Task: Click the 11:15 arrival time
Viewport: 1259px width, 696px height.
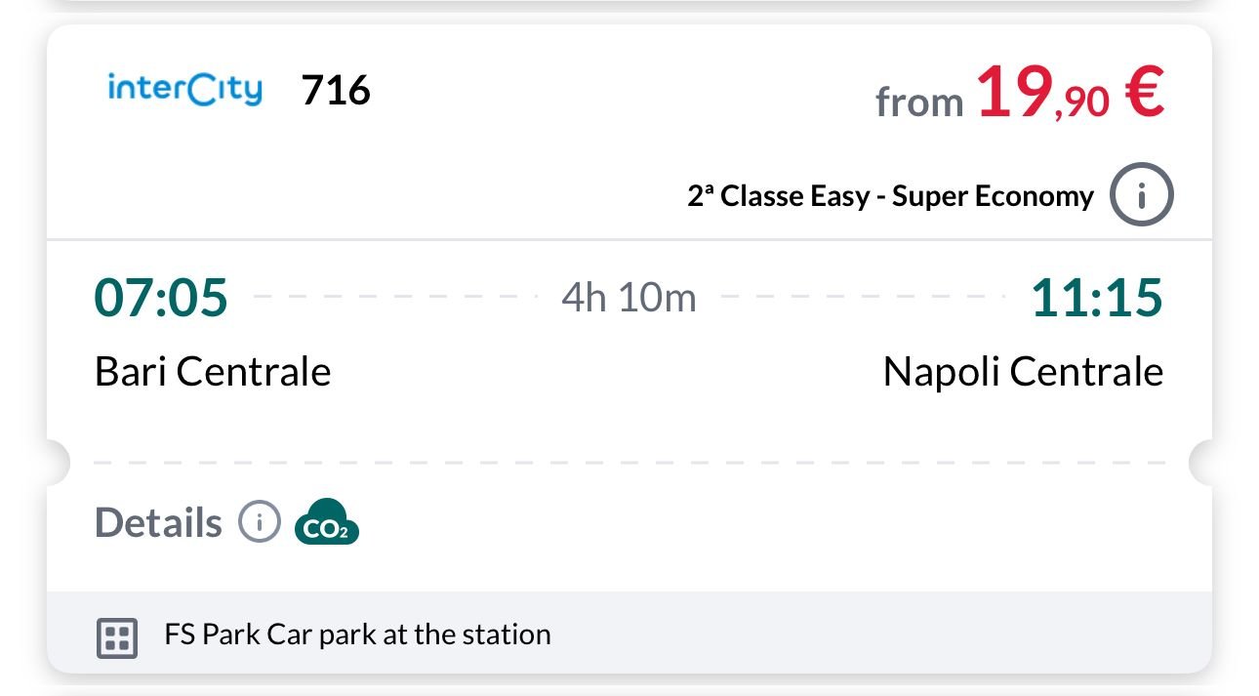Action: [1097, 298]
